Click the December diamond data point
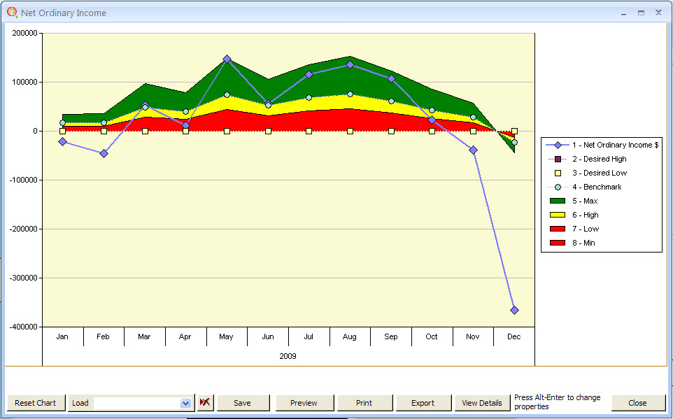This screenshot has height=419, width=673. [x=514, y=308]
